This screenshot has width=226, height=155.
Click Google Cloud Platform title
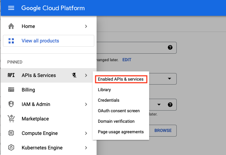[53, 8]
